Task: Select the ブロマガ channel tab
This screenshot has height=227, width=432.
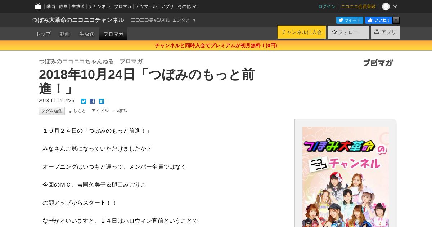Action: [113, 34]
